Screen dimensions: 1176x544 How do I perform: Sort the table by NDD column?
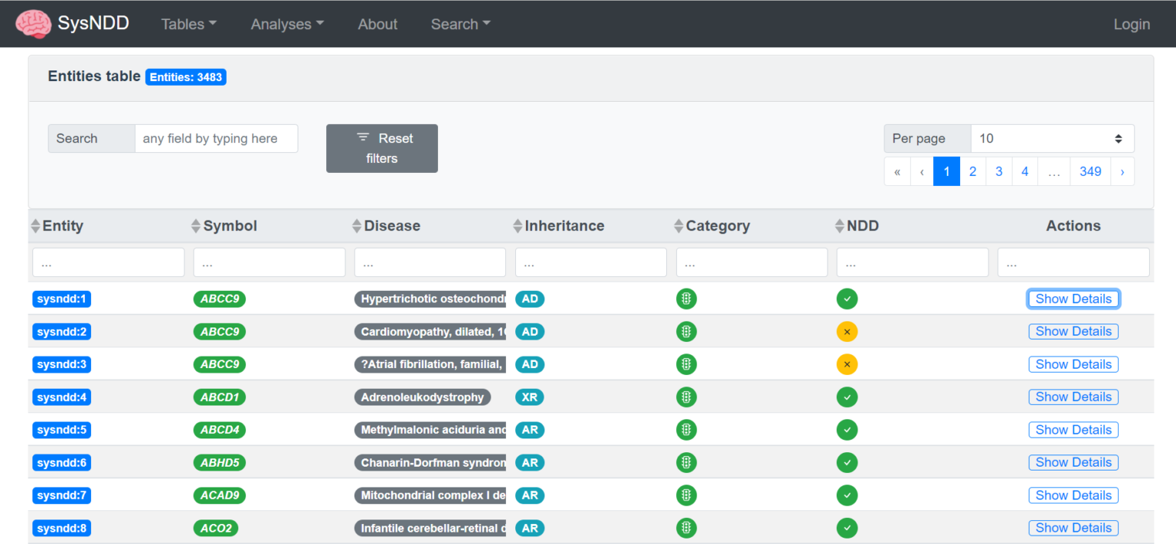click(839, 226)
